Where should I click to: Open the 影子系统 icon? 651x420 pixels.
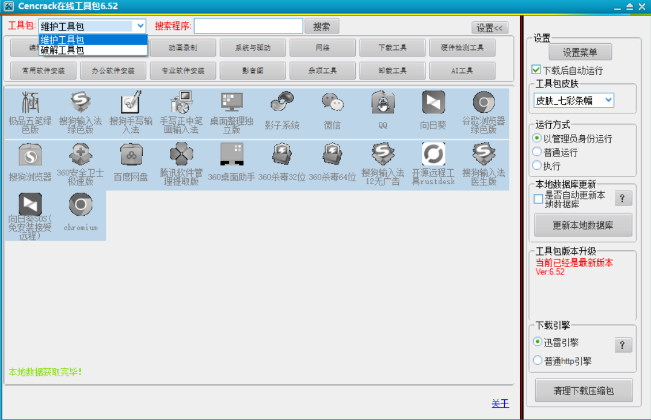282,102
